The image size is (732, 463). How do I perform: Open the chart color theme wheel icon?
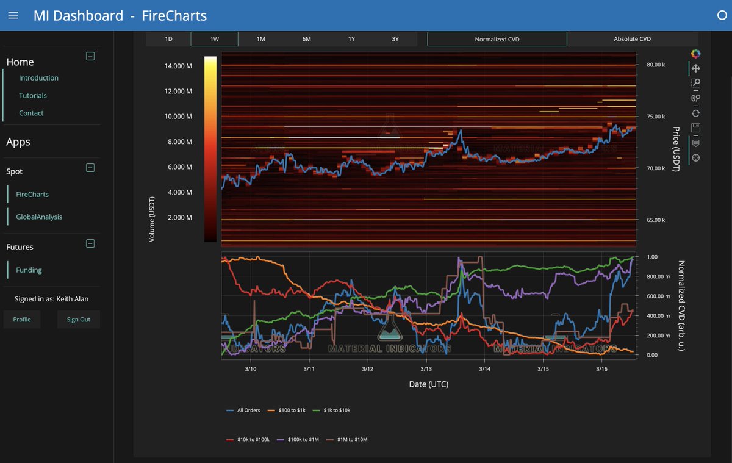click(695, 53)
